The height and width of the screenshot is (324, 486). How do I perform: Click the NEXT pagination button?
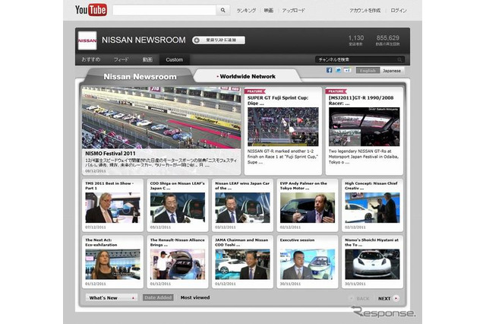pos(389,298)
